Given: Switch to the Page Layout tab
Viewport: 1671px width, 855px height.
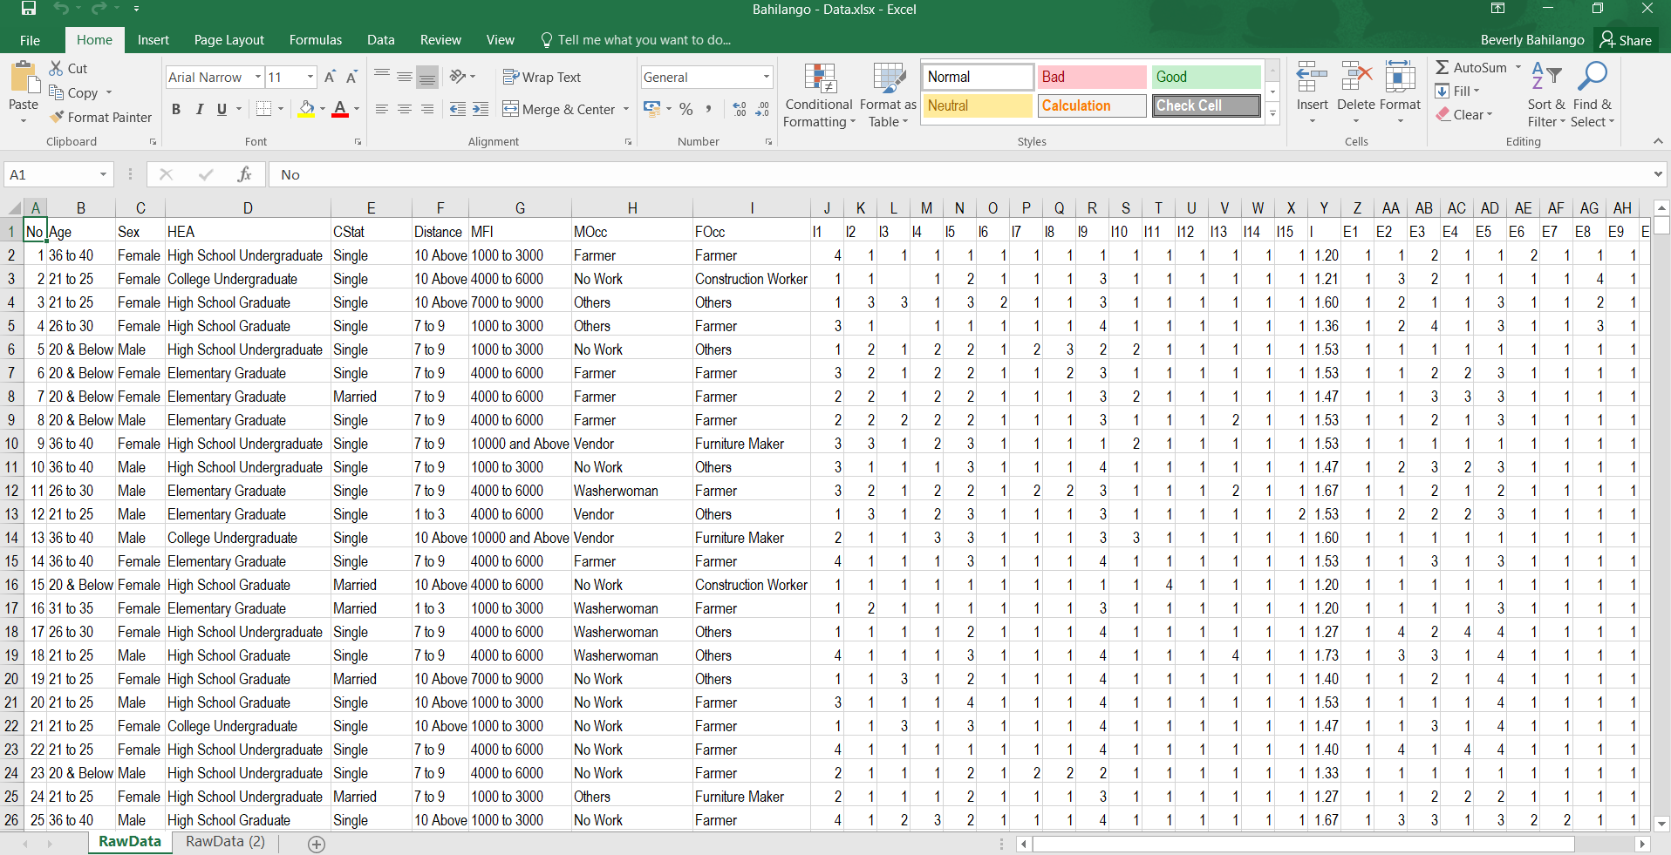Looking at the screenshot, I should pyautogui.click(x=229, y=40).
